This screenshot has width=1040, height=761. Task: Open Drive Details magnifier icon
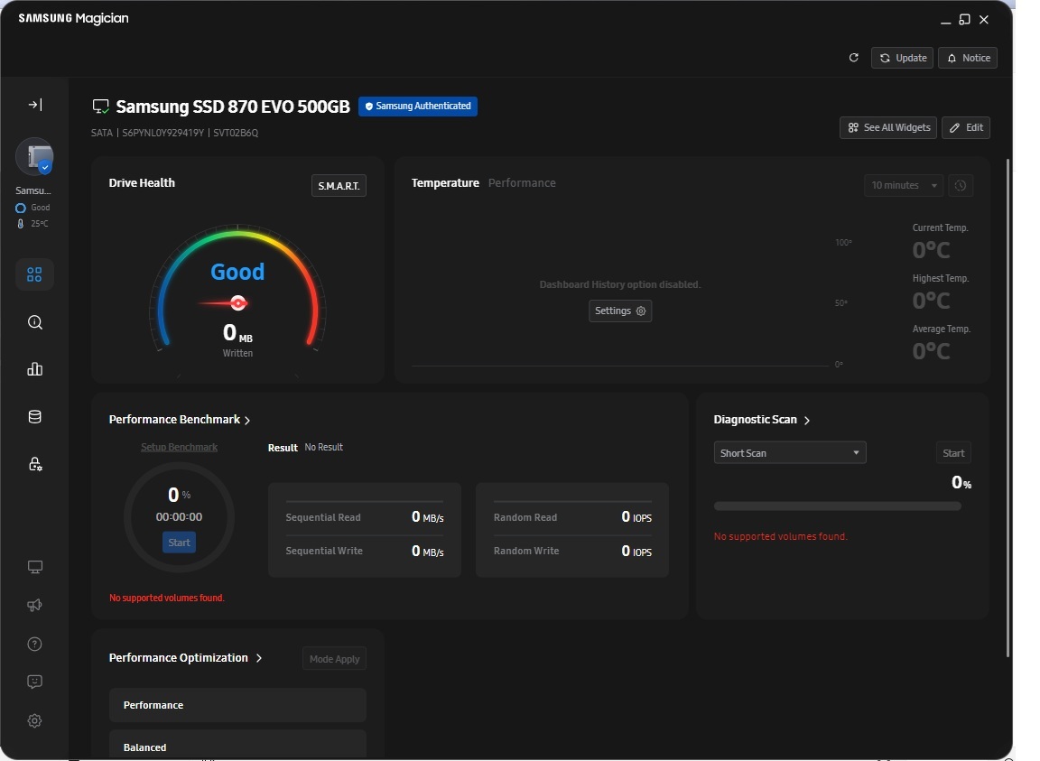[x=35, y=322]
